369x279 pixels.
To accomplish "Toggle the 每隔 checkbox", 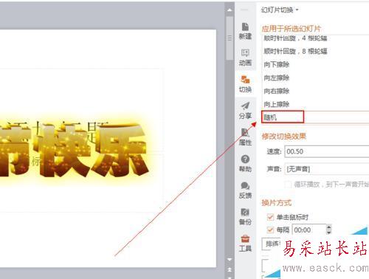I will click(270, 230).
